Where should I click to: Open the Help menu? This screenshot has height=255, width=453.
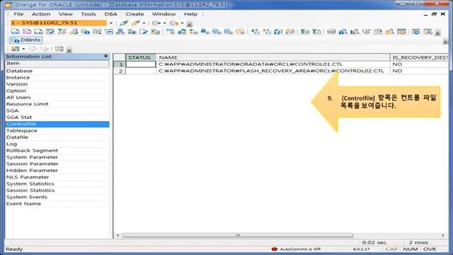point(190,14)
